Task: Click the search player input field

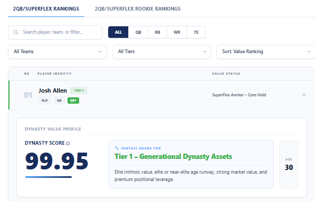Action: (x=55, y=32)
